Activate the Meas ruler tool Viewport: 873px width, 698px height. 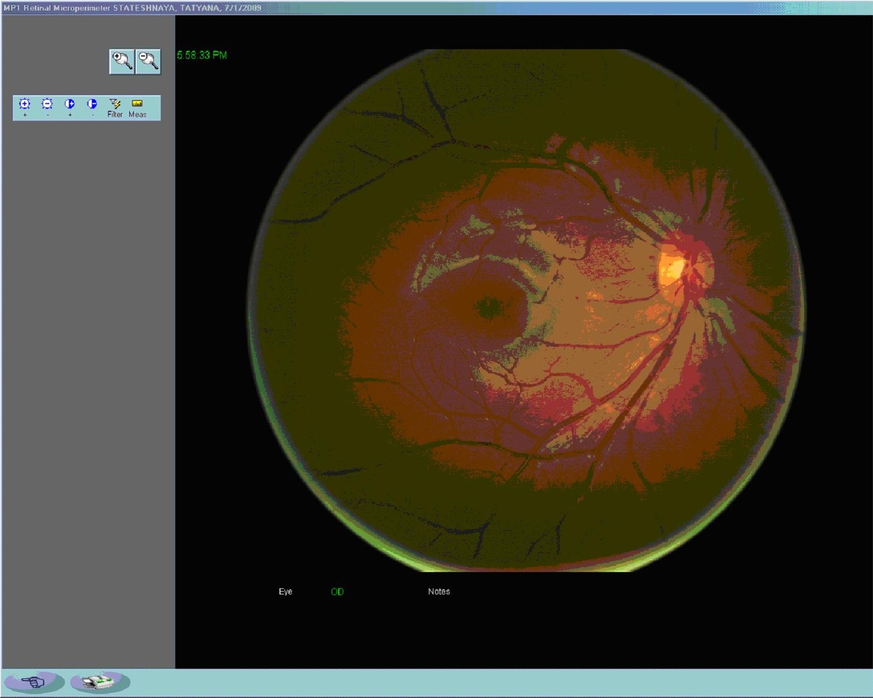[137, 104]
